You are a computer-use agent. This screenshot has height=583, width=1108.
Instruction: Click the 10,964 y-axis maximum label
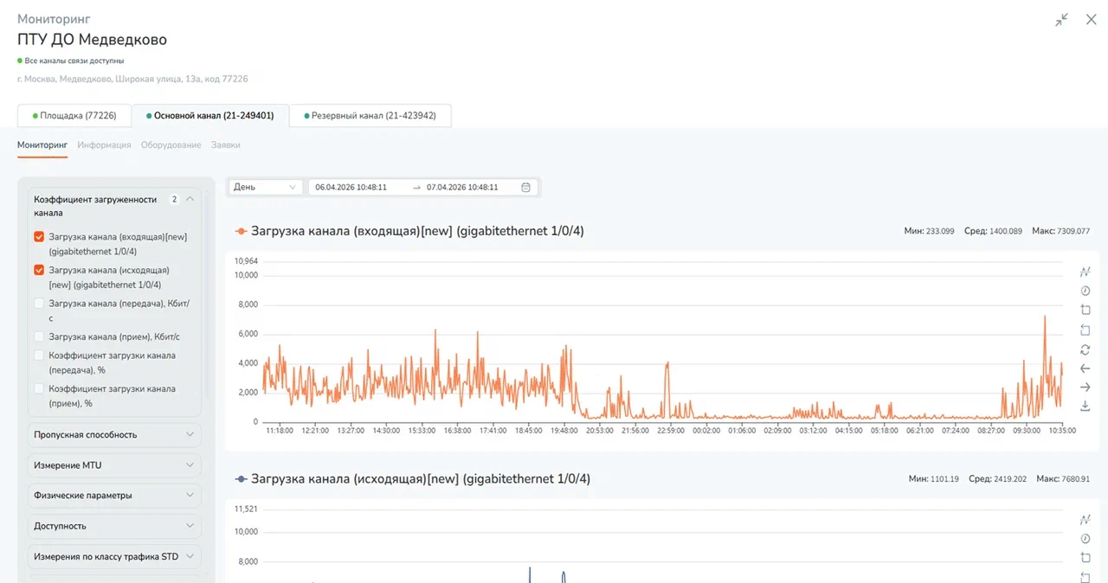point(247,261)
